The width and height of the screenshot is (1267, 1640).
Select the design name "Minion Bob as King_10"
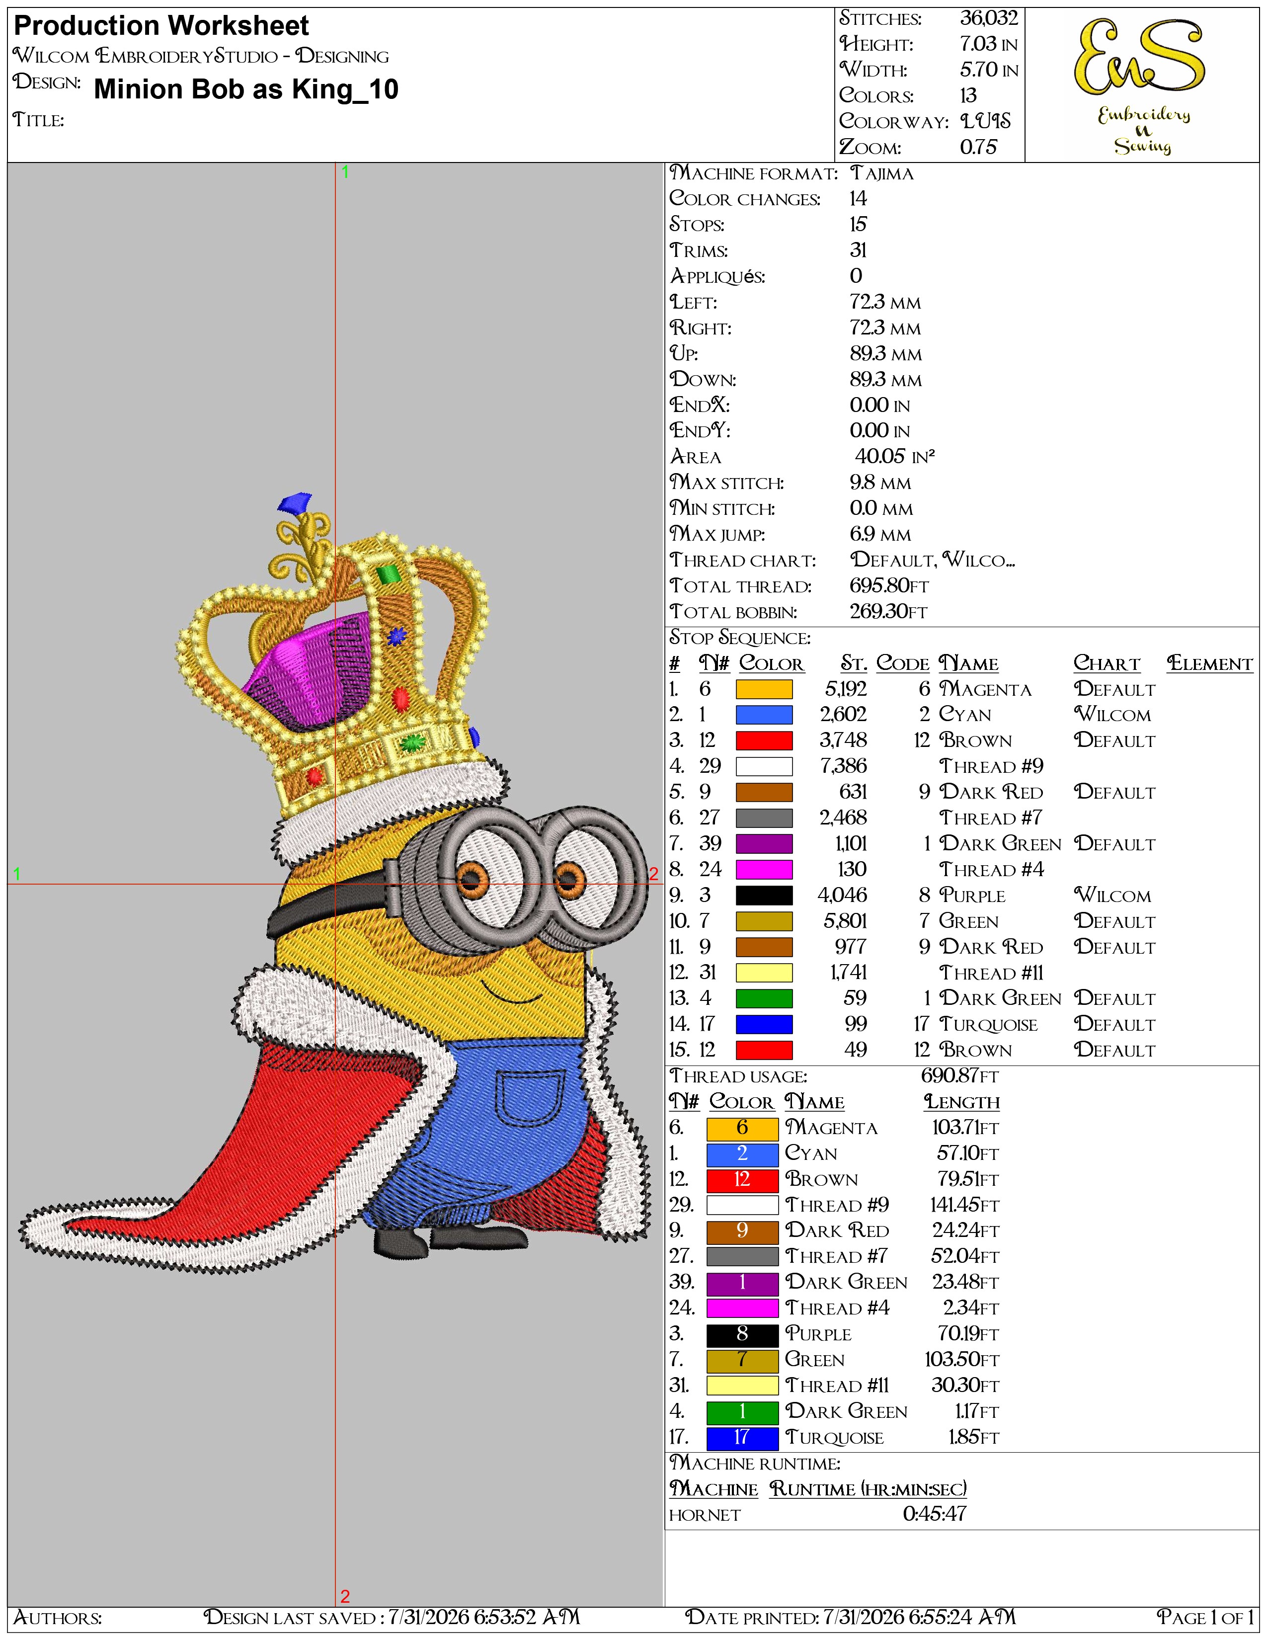pyautogui.click(x=246, y=89)
